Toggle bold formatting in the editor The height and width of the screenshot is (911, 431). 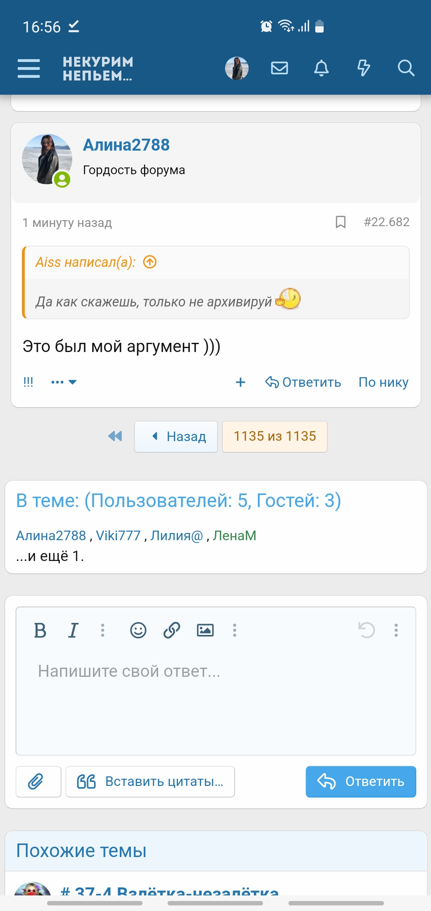coord(40,631)
